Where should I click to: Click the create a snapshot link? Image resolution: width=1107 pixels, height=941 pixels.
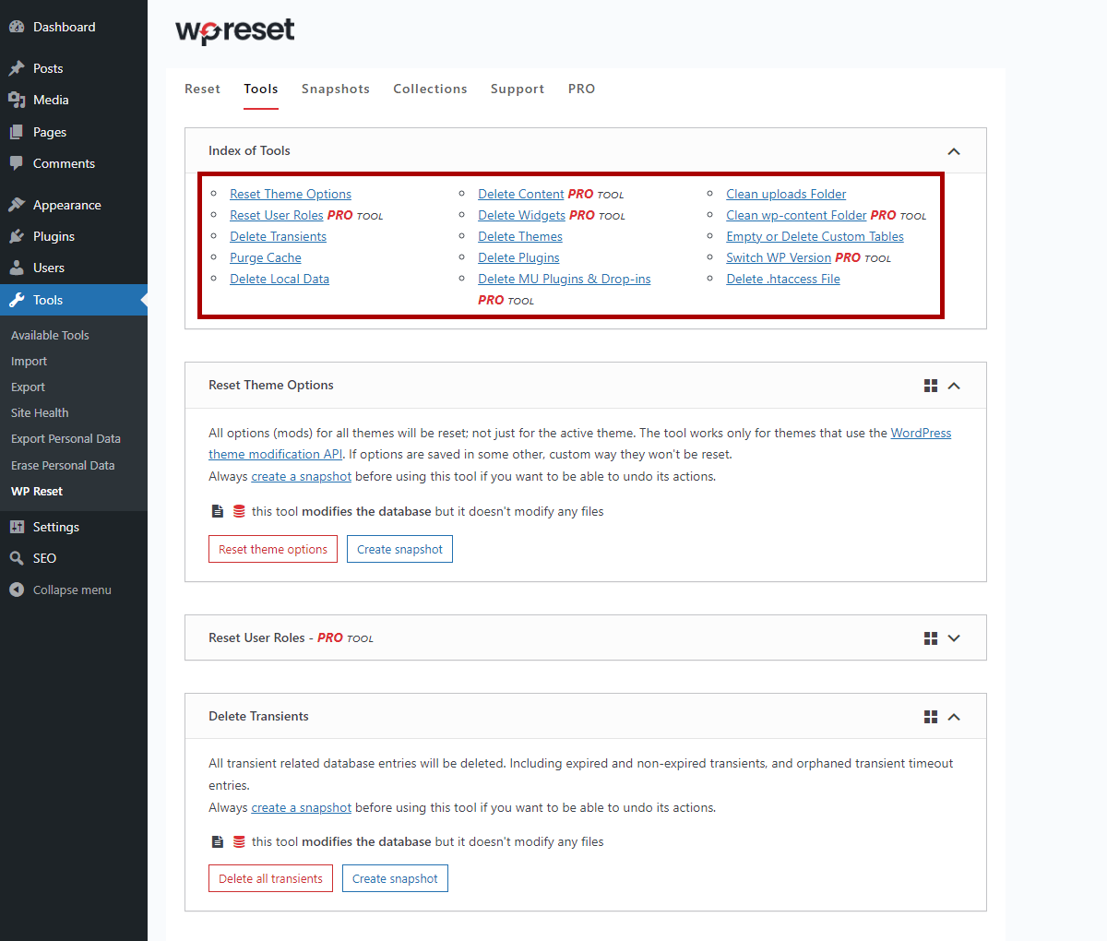(x=301, y=476)
